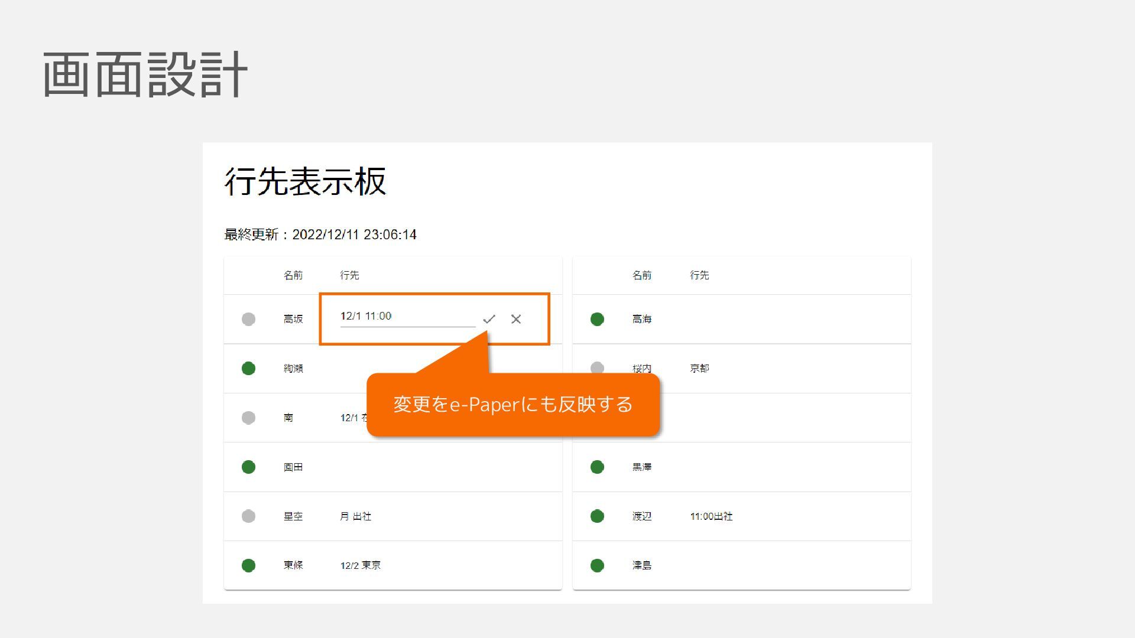Toggle 星空's gray status dot

248,516
